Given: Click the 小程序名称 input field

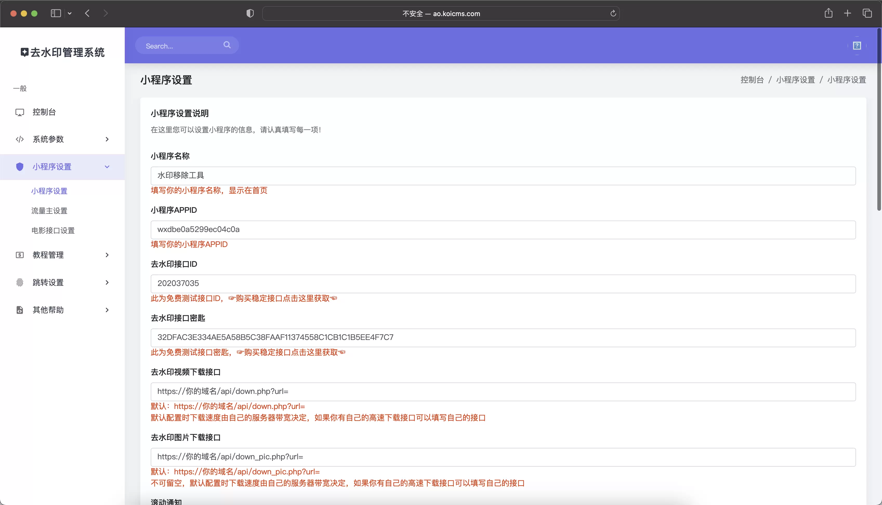Looking at the screenshot, I should 503,175.
